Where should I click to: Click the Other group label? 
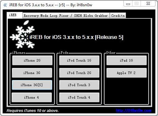(x=111, y=53)
